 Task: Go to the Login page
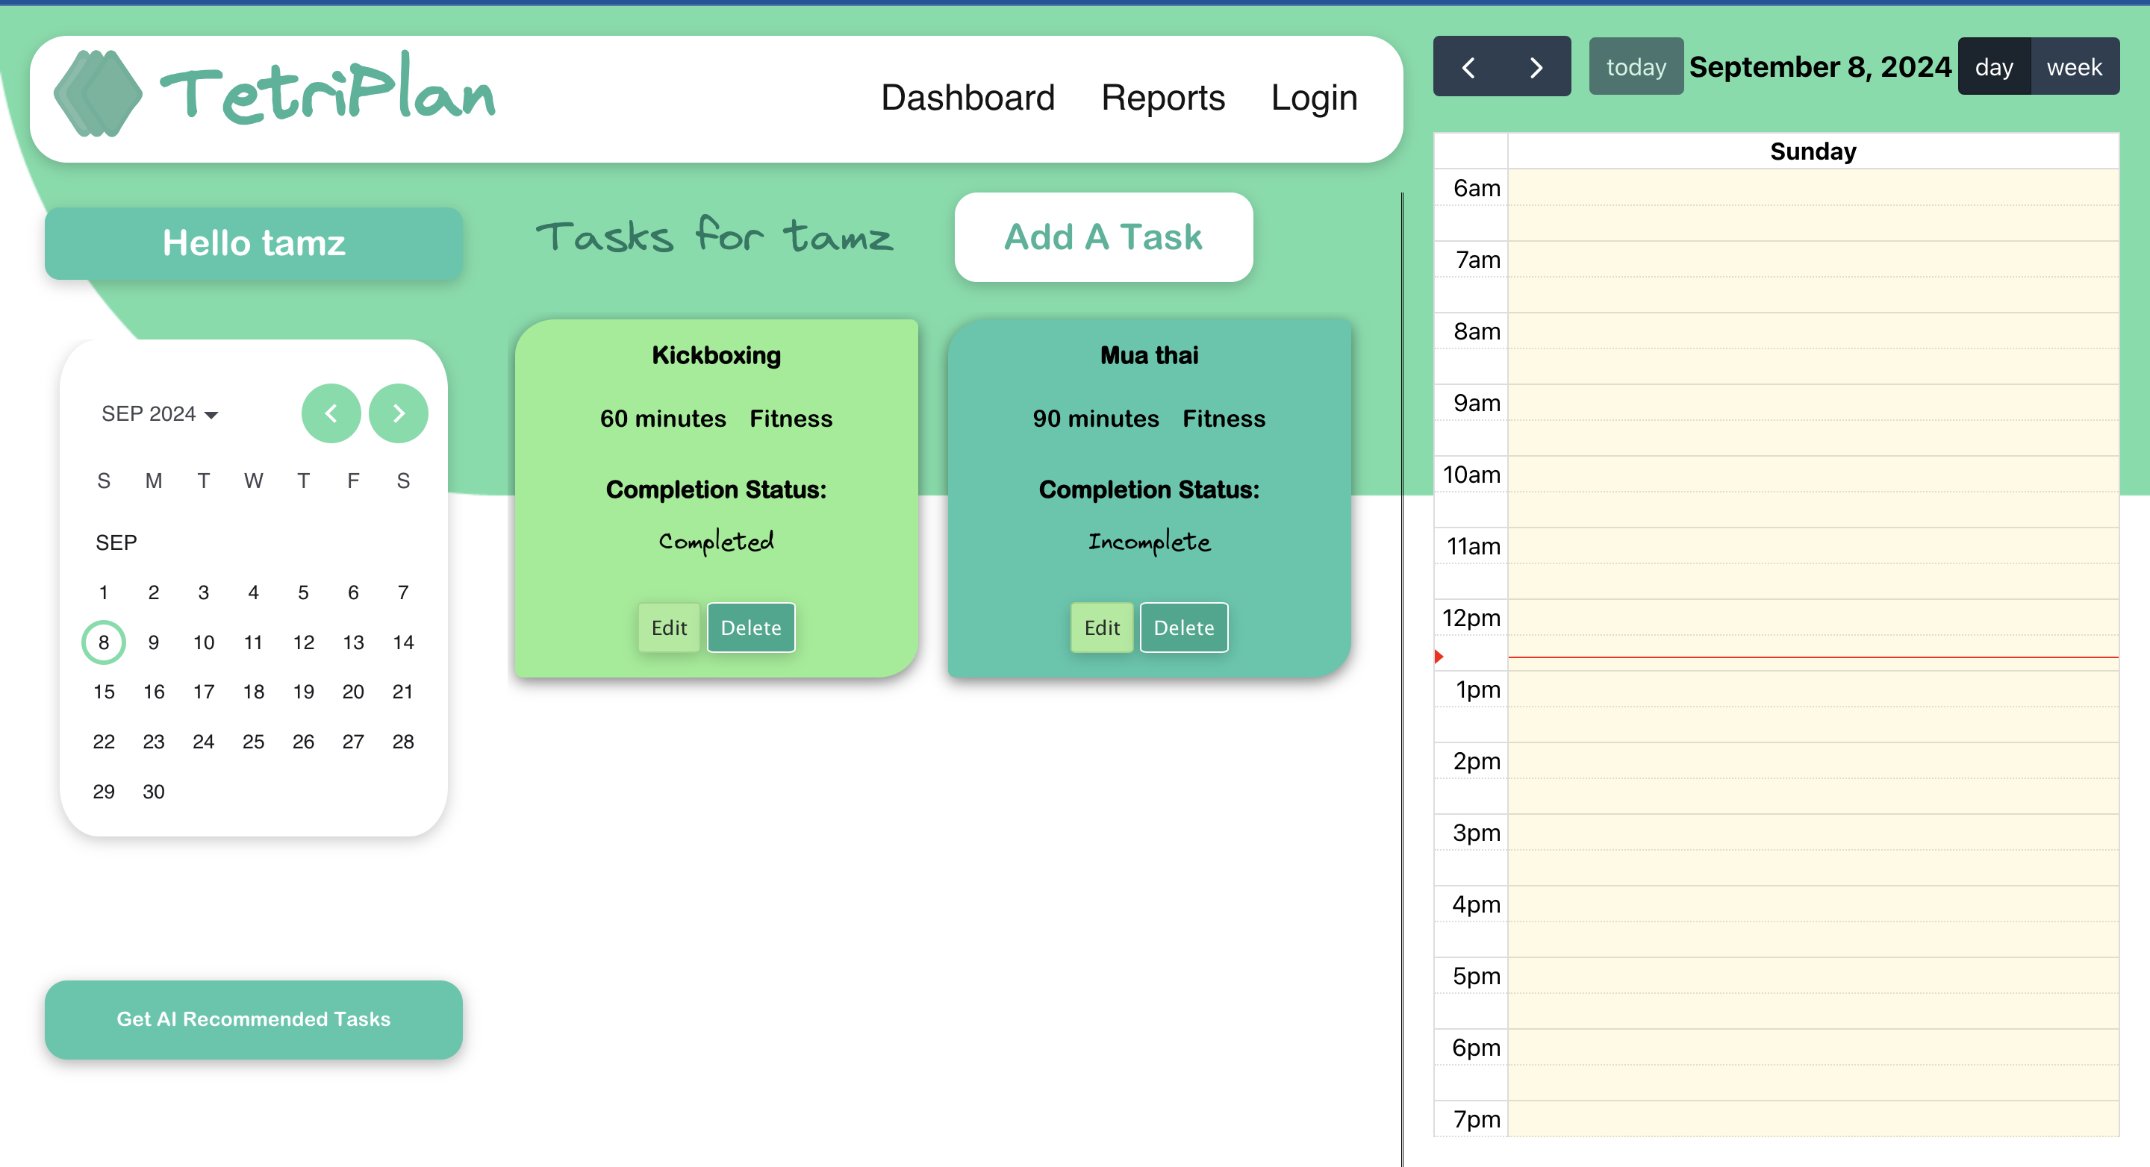pos(1313,98)
